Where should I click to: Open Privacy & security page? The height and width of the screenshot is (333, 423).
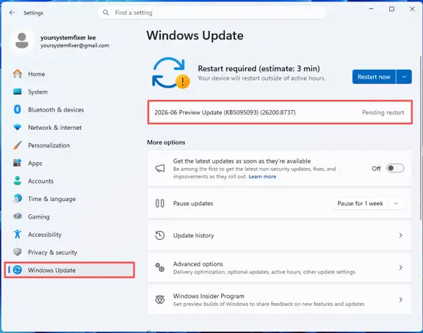(x=69, y=252)
